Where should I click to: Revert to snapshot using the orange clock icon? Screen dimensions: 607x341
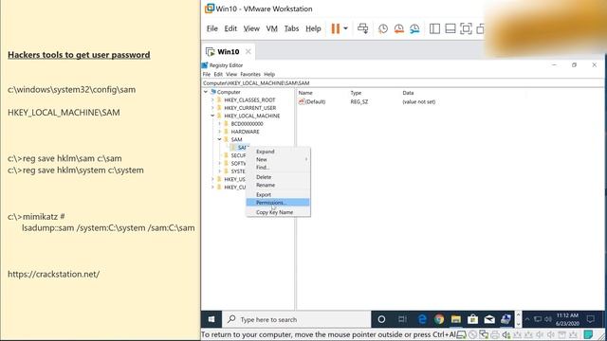pos(398,28)
